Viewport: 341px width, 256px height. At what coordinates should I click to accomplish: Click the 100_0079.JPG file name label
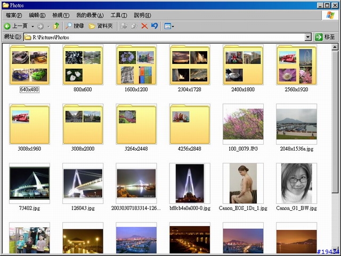243,149
